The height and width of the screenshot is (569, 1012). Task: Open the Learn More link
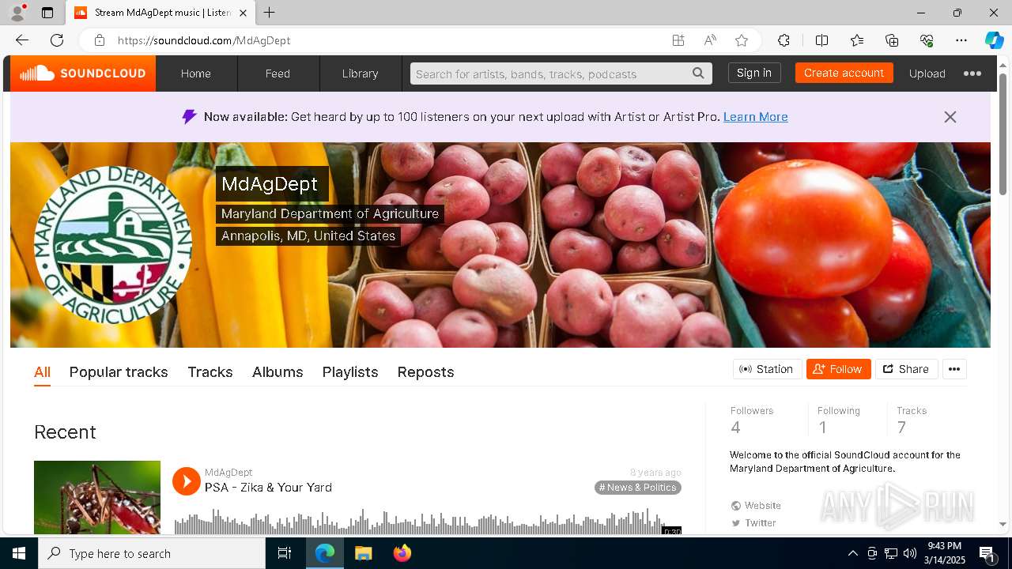click(x=755, y=117)
